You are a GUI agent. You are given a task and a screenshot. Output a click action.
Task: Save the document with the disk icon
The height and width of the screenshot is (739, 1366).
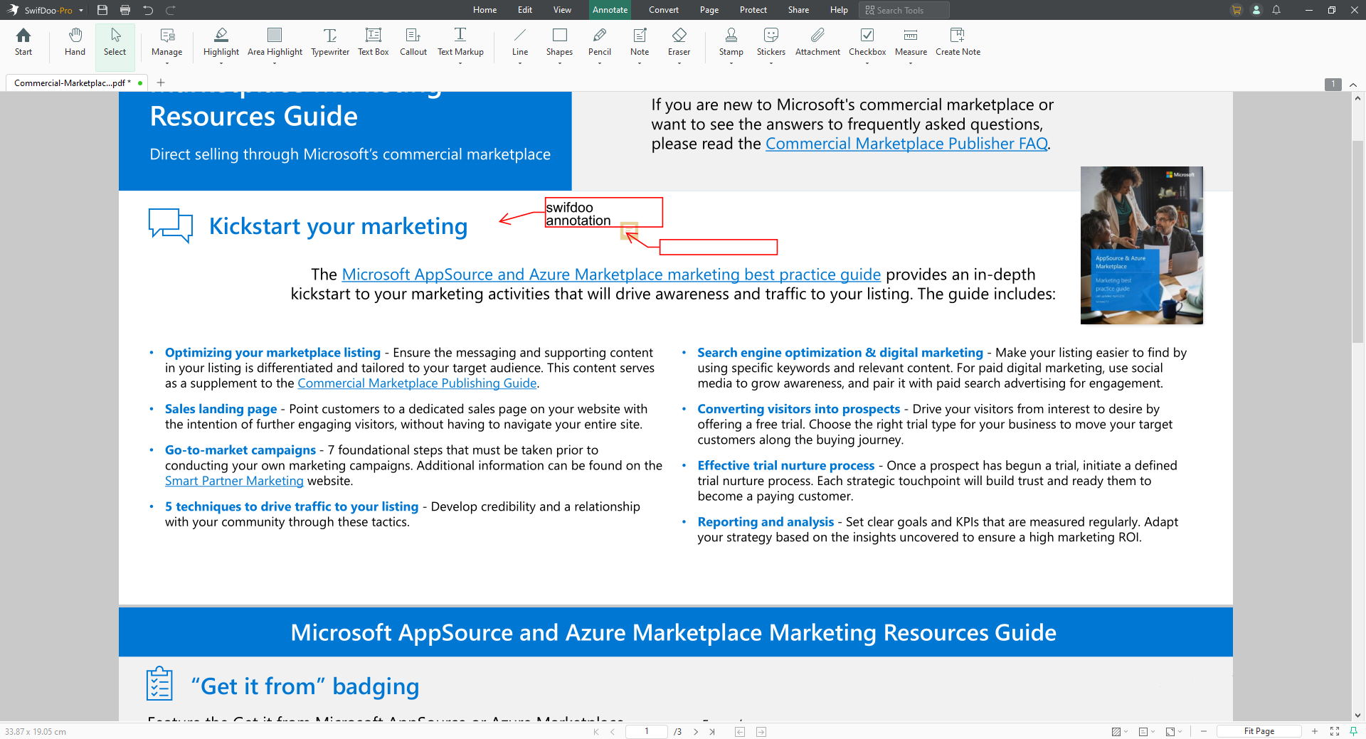pyautogui.click(x=102, y=10)
